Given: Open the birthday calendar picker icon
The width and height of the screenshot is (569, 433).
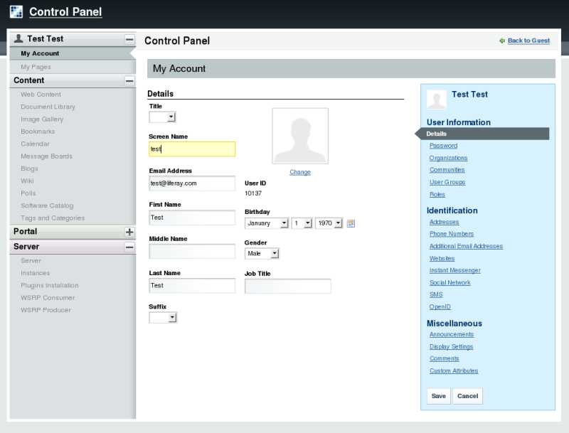Looking at the screenshot, I should coord(351,223).
